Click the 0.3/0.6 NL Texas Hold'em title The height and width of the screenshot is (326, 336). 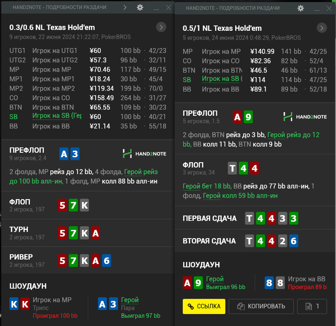tap(52, 27)
